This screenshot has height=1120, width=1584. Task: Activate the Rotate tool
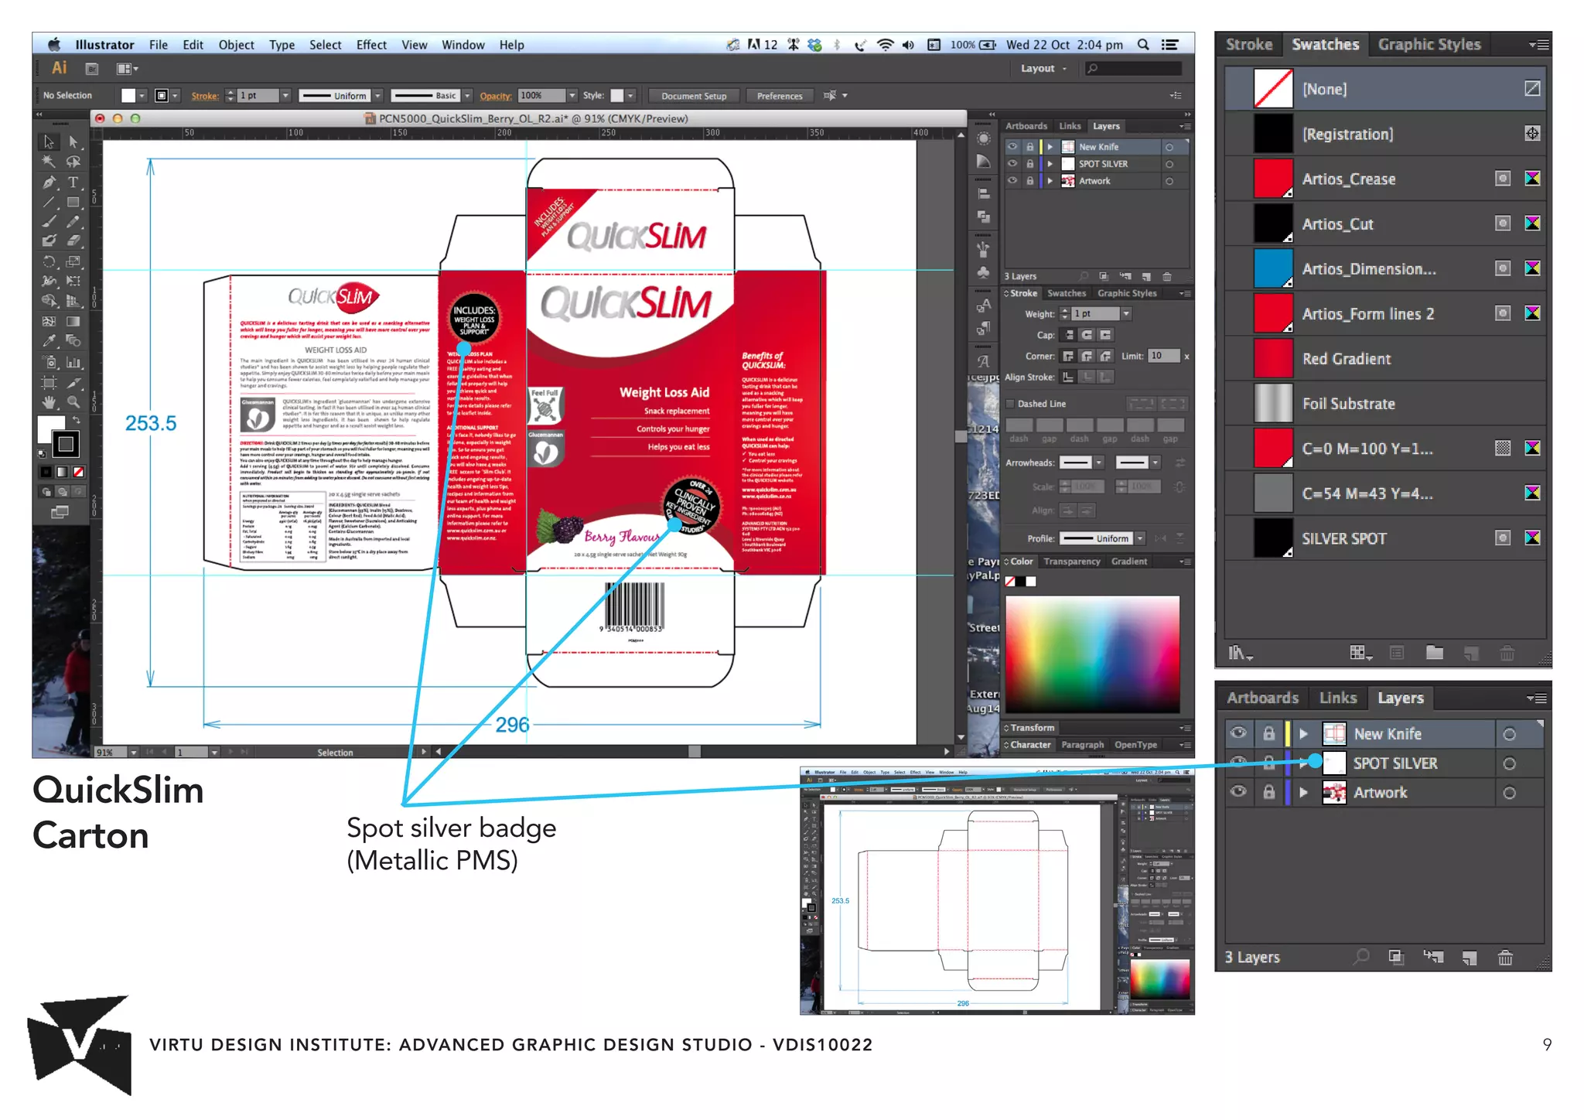click(x=49, y=262)
